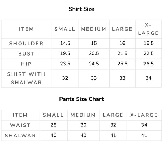Click the large hip value 25.5

tap(122, 64)
